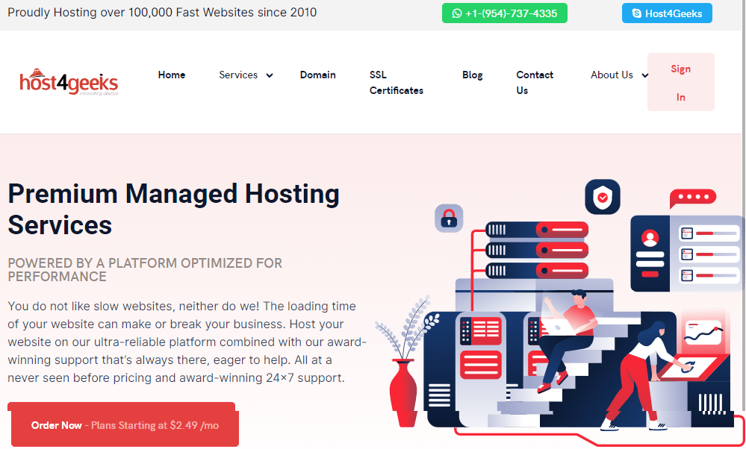Click Order Now plans starting button
746x449 pixels.
(x=125, y=425)
